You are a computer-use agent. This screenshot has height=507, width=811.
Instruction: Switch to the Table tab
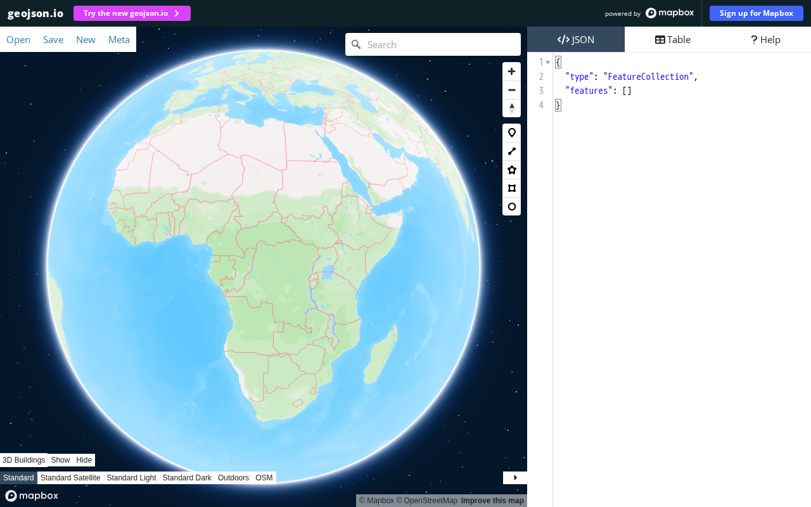tap(673, 39)
